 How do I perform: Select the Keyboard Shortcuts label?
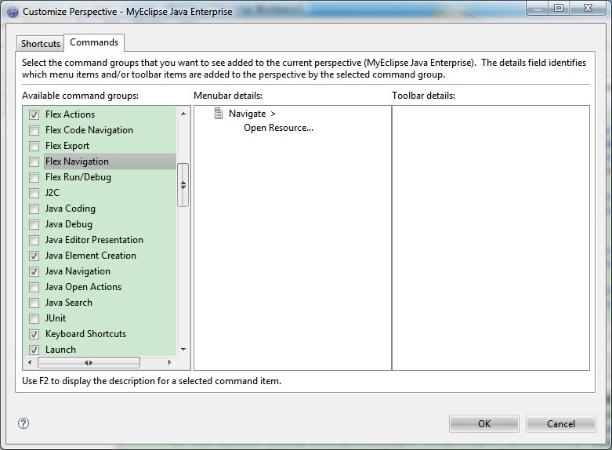point(86,334)
